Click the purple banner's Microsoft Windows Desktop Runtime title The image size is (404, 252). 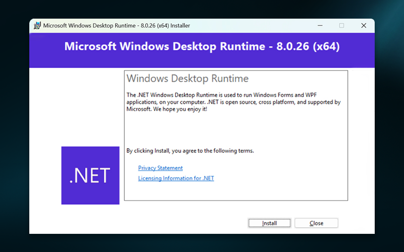pyautogui.click(x=164, y=47)
